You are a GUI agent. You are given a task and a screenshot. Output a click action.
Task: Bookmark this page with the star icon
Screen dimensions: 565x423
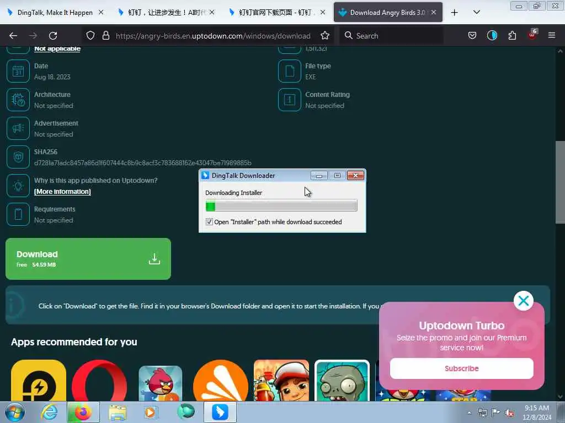[x=325, y=35]
